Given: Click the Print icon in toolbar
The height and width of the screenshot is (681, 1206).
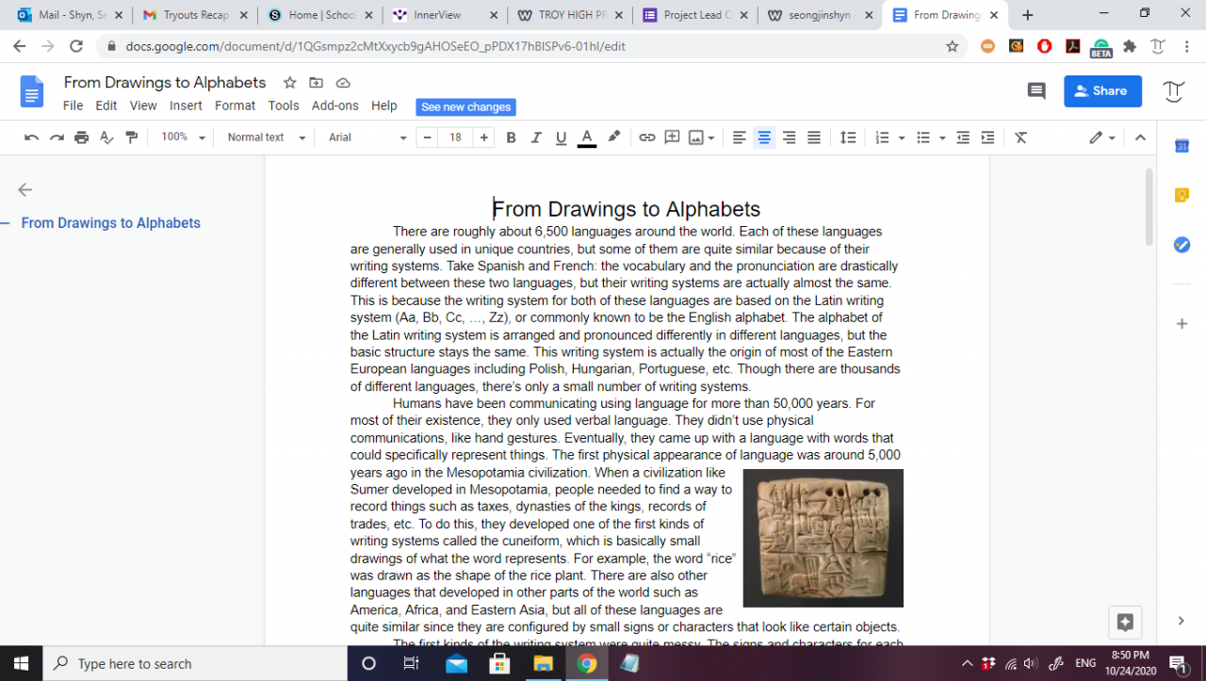Looking at the screenshot, I should (82, 138).
